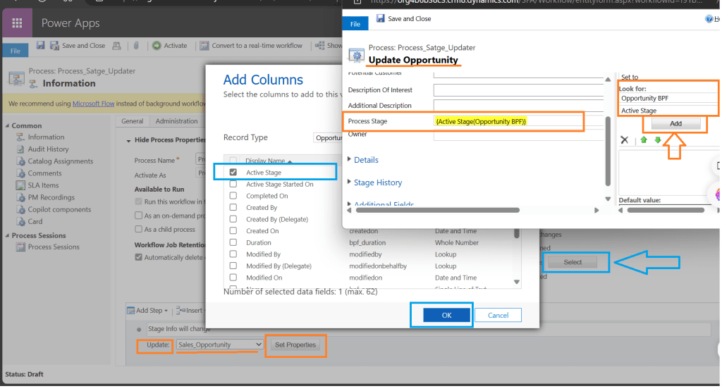Enable As an on-demand process checkbox
The width and height of the screenshot is (722, 391).
coord(138,216)
